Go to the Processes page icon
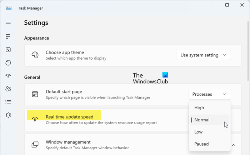The width and height of the screenshot is (250, 155). 8,37
